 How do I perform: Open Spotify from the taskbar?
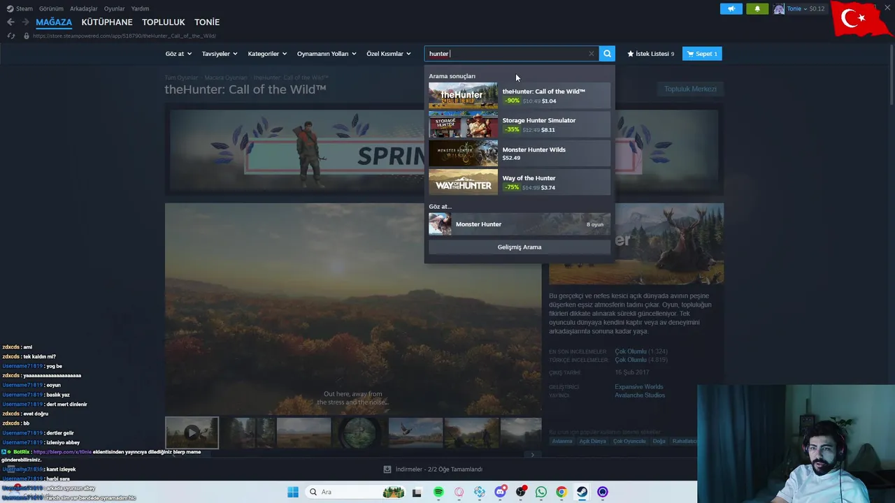(x=438, y=492)
